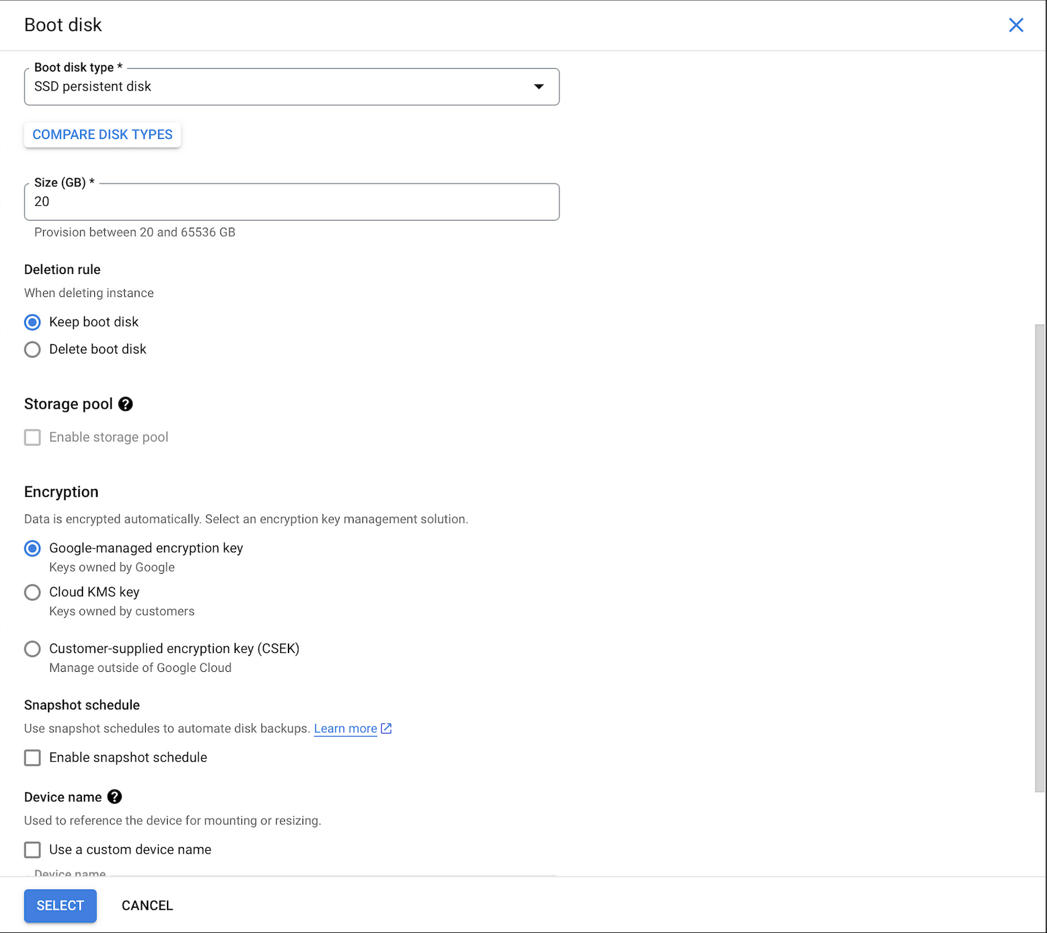
Task: Click the CANCEL button
Action: pyautogui.click(x=147, y=906)
